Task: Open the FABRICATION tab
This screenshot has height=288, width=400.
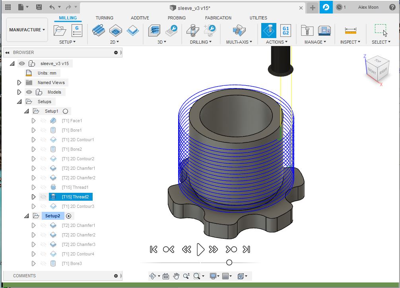Action: pyautogui.click(x=218, y=18)
